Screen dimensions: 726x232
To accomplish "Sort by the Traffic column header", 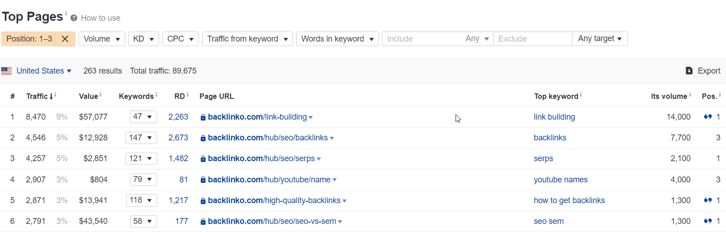I will click(x=37, y=96).
